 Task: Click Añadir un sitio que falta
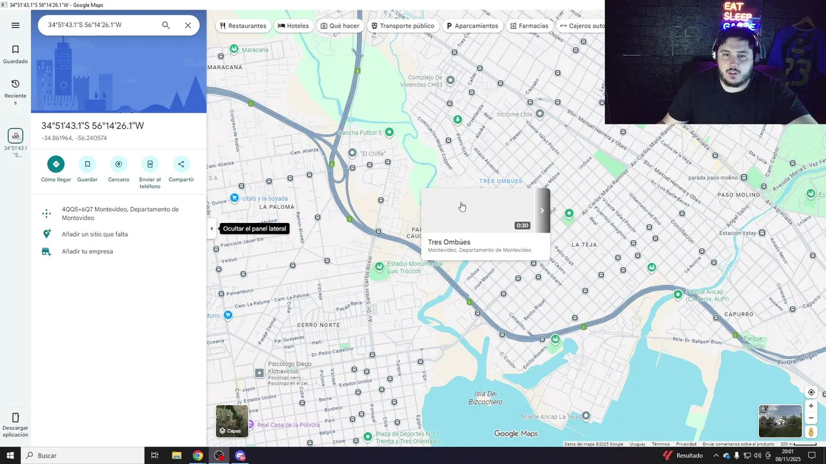(x=119, y=234)
